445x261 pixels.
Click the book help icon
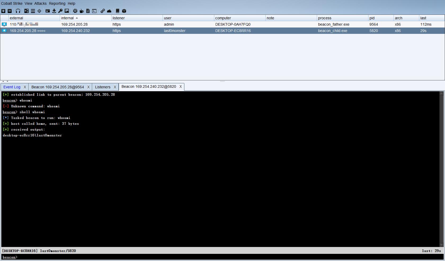[x=118, y=11]
